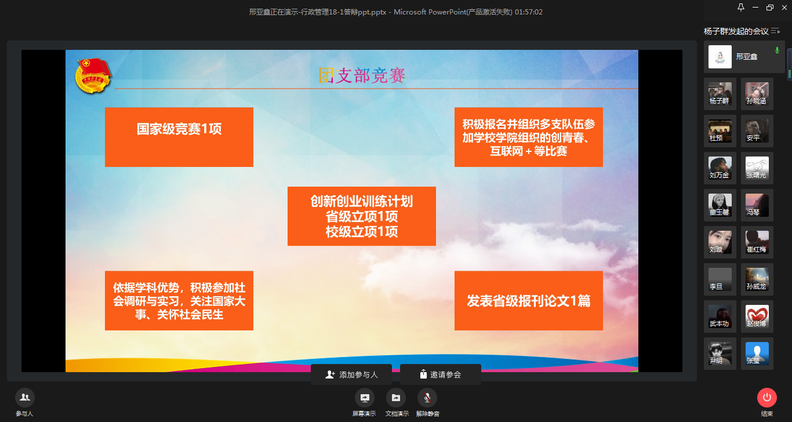Select participant 赵俊博 heart avatar
Screen dimensions: 792x422
coord(757,316)
